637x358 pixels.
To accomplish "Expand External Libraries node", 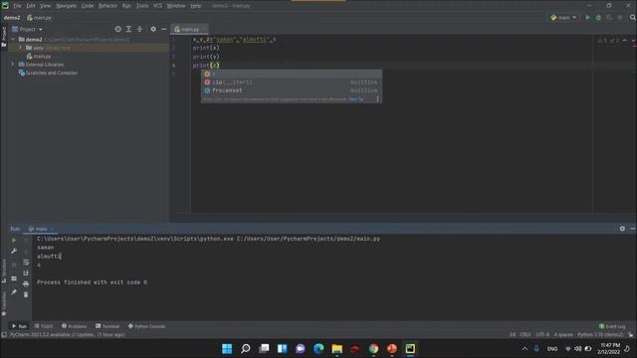I will (x=13, y=65).
